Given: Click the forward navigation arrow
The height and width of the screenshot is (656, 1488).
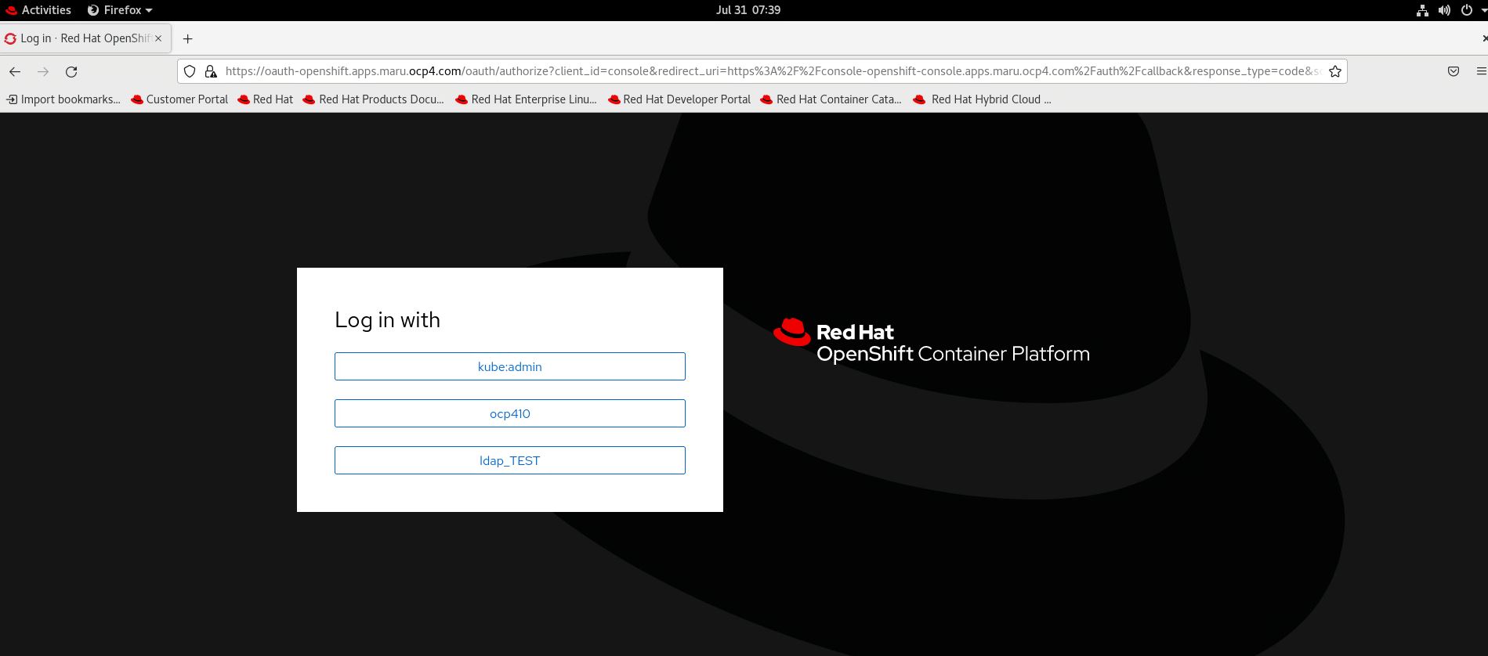Looking at the screenshot, I should [x=43, y=71].
